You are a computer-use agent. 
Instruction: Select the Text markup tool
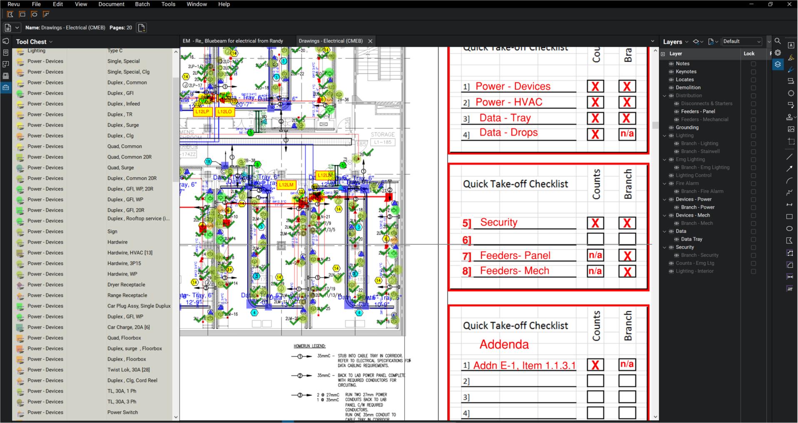(x=791, y=45)
